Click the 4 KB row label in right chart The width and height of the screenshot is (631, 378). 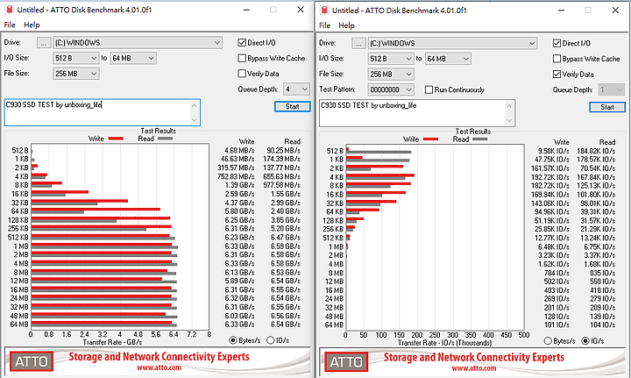click(337, 177)
